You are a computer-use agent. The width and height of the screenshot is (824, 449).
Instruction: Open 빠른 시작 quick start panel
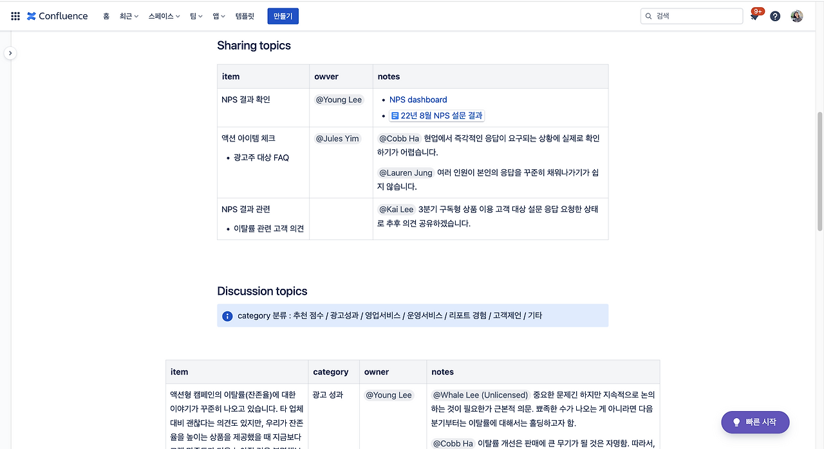tap(754, 422)
